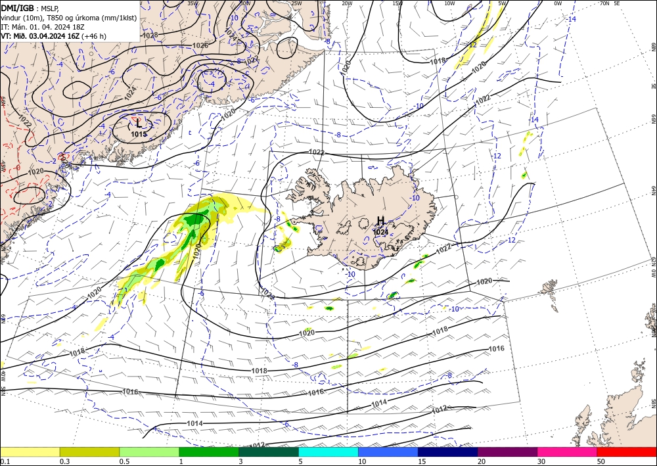
Task: Click the '1028' isobar label
Action: click(x=150, y=35)
